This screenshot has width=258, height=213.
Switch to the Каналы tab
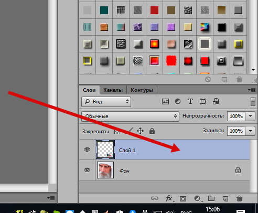[x=113, y=90]
